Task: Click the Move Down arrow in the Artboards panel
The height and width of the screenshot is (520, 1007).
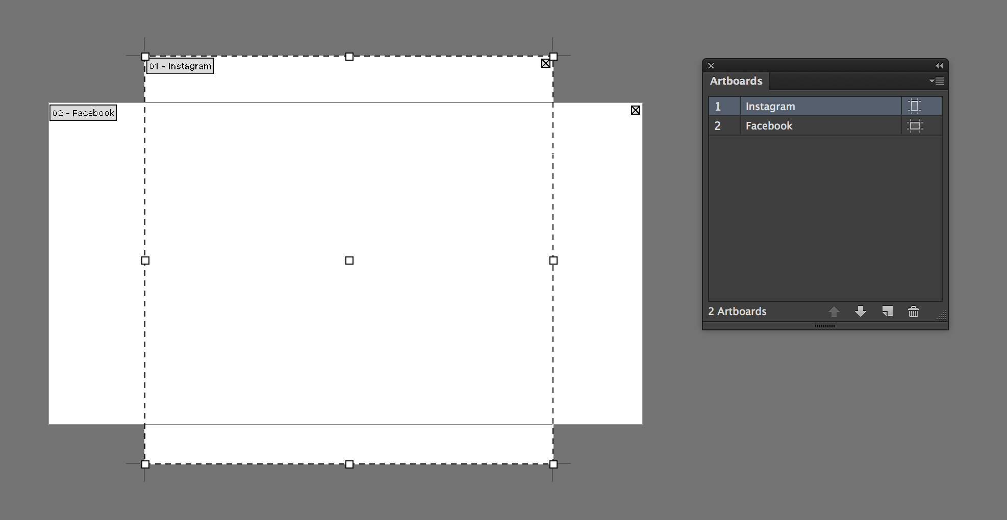Action: pyautogui.click(x=861, y=311)
